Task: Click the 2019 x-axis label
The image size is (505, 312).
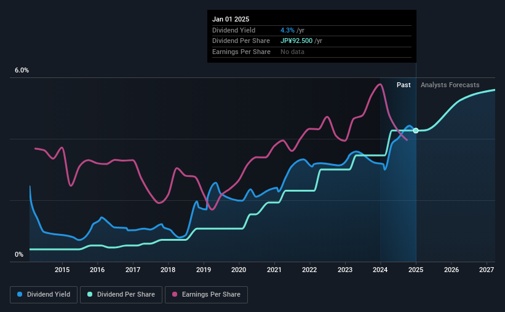Action: pos(204,270)
